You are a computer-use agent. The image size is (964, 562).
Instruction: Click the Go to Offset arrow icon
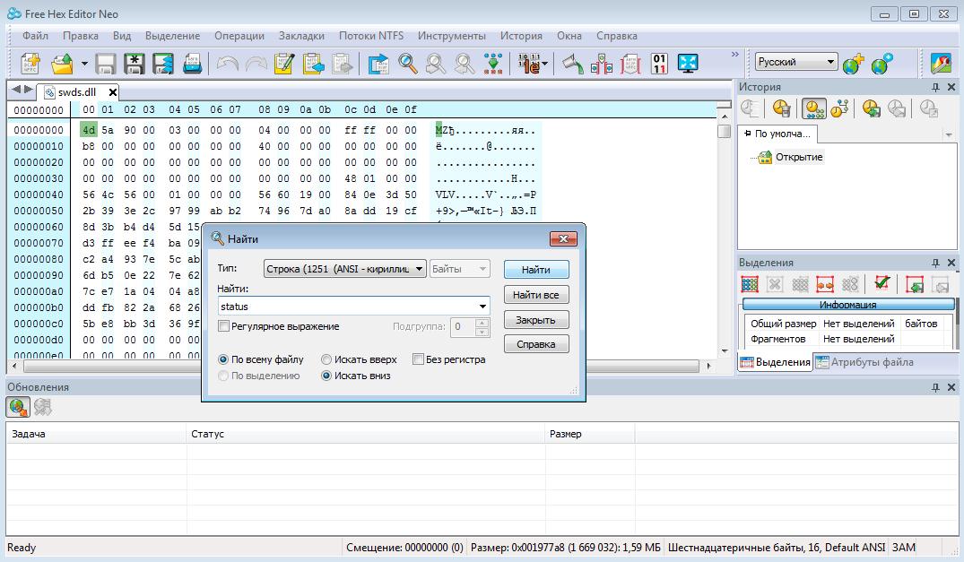coord(378,64)
